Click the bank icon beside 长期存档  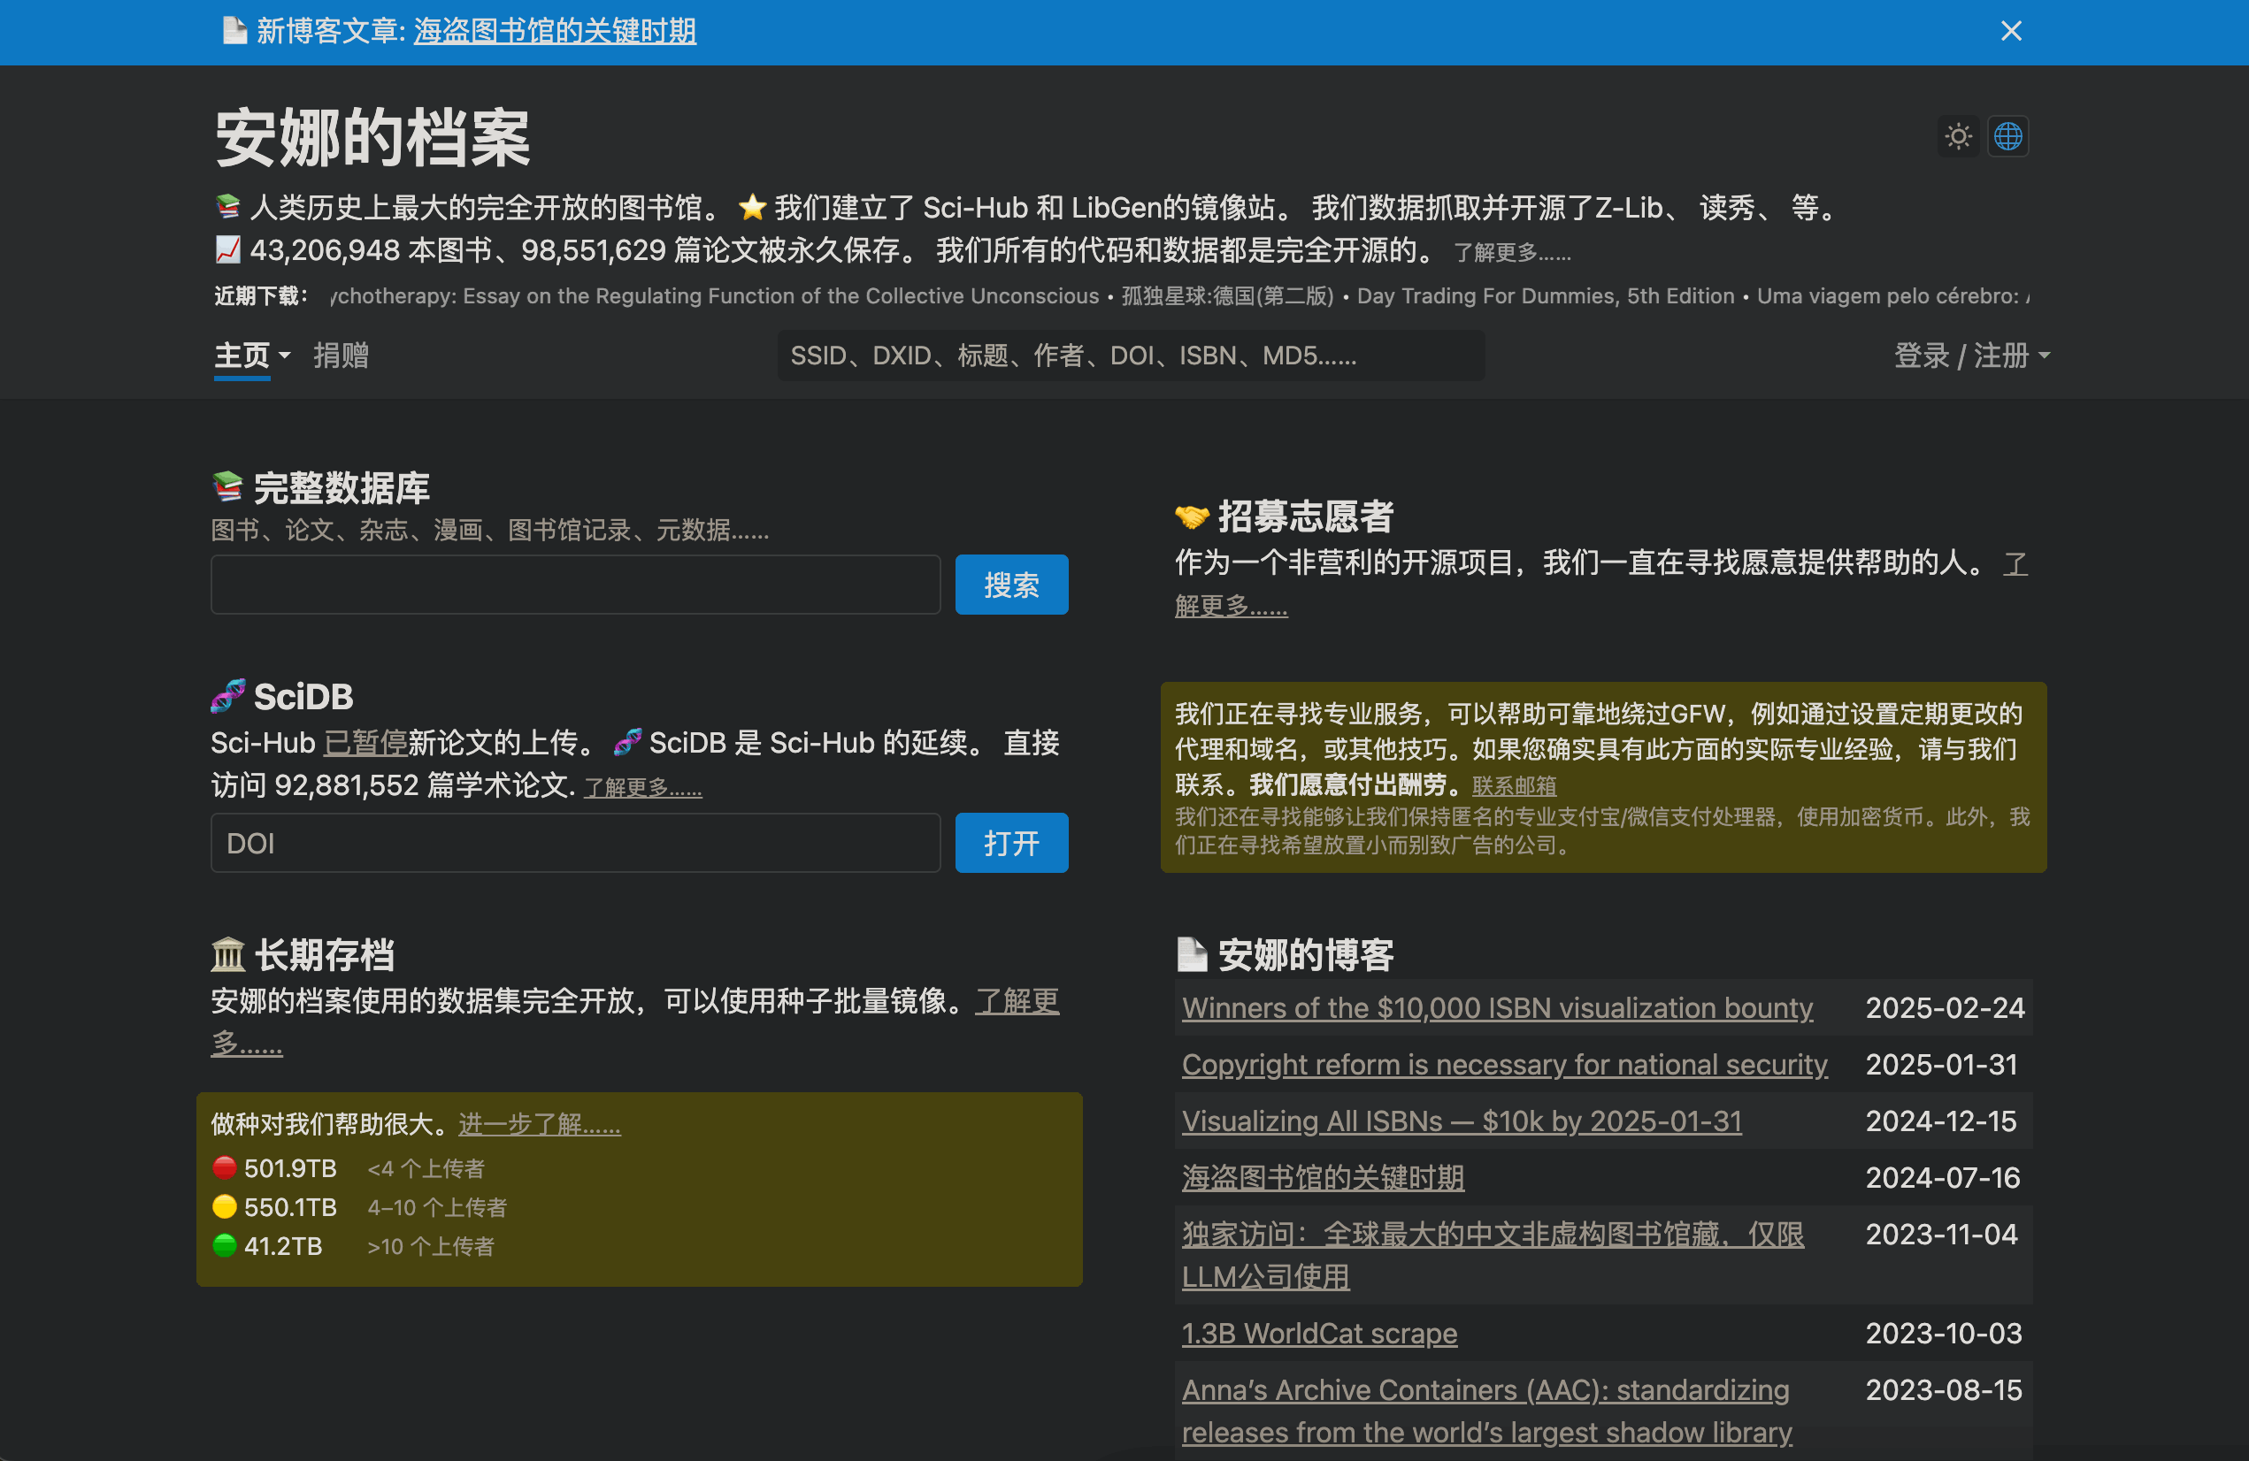click(226, 954)
